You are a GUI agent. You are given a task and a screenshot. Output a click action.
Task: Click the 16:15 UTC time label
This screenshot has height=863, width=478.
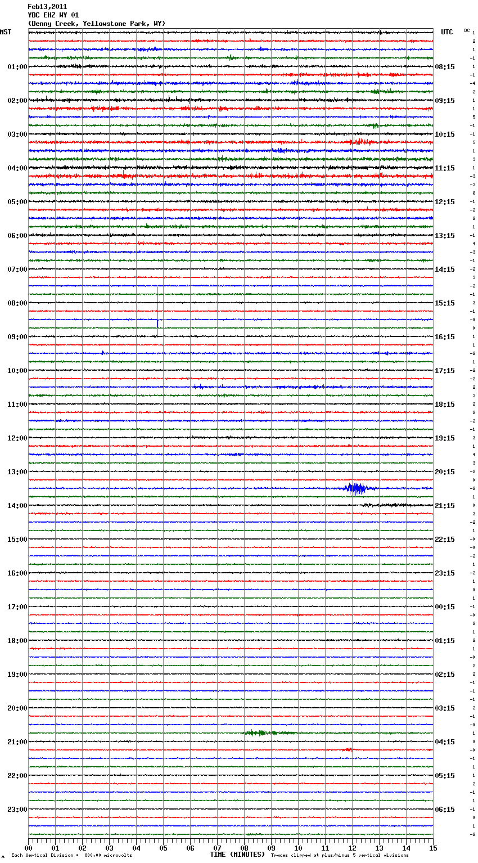tap(445, 337)
